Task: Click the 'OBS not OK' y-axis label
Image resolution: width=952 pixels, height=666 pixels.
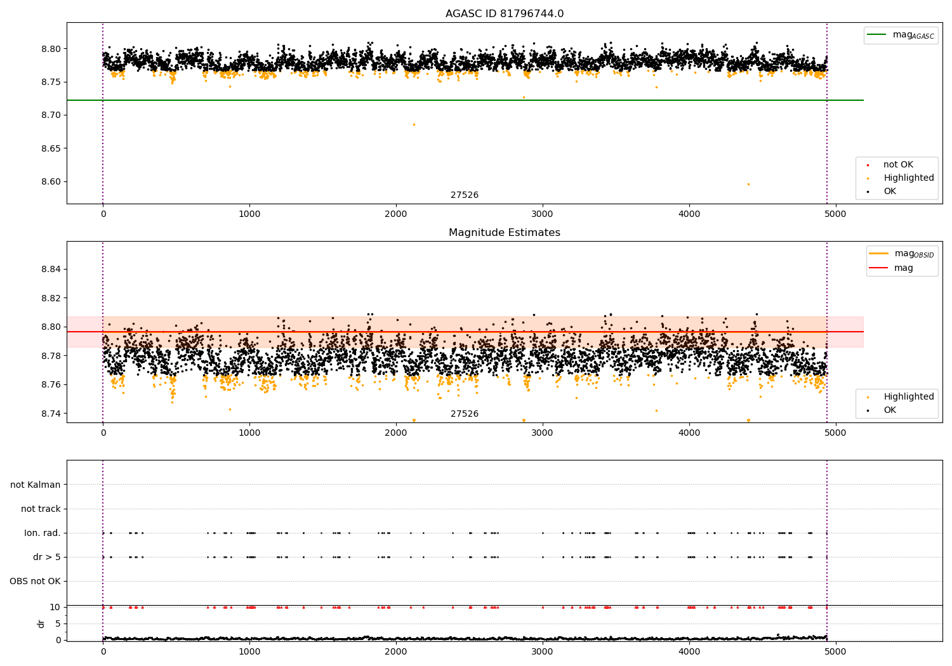Action: tap(35, 582)
